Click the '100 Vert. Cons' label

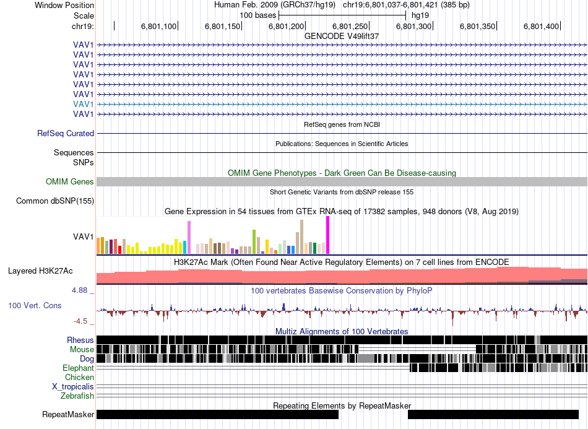pyautogui.click(x=35, y=306)
